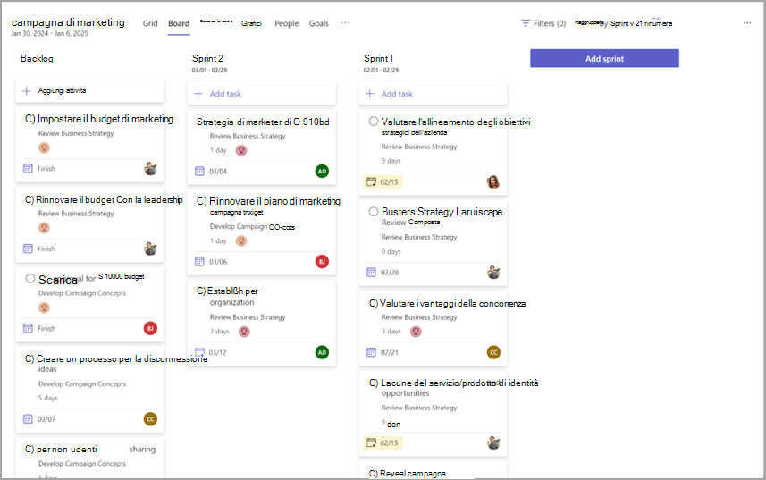
Task: Click CC assignee avatar on Creare un processo card
Action: (x=150, y=419)
